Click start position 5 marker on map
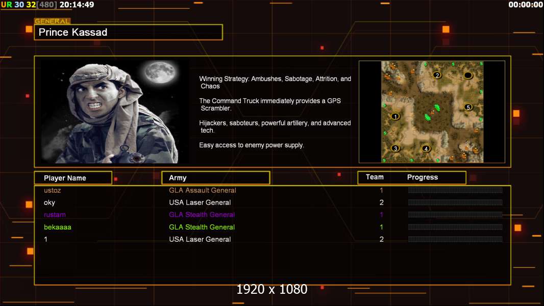 click(x=468, y=107)
